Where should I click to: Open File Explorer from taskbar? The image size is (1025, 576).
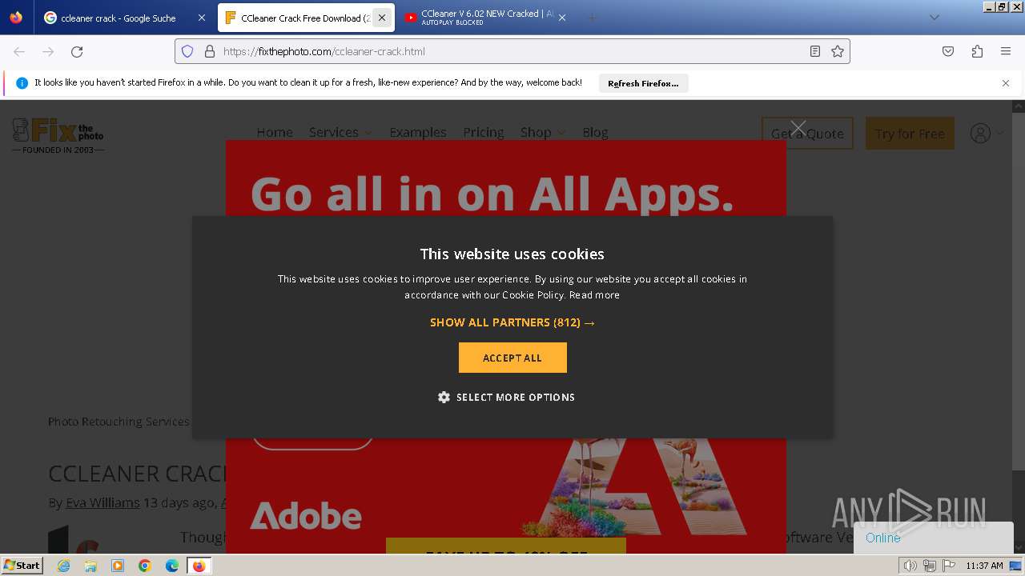90,566
